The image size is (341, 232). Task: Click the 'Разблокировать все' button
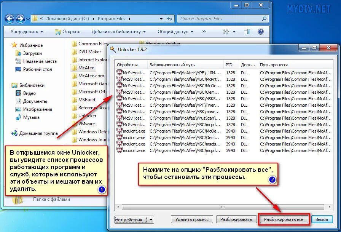(x=284, y=219)
